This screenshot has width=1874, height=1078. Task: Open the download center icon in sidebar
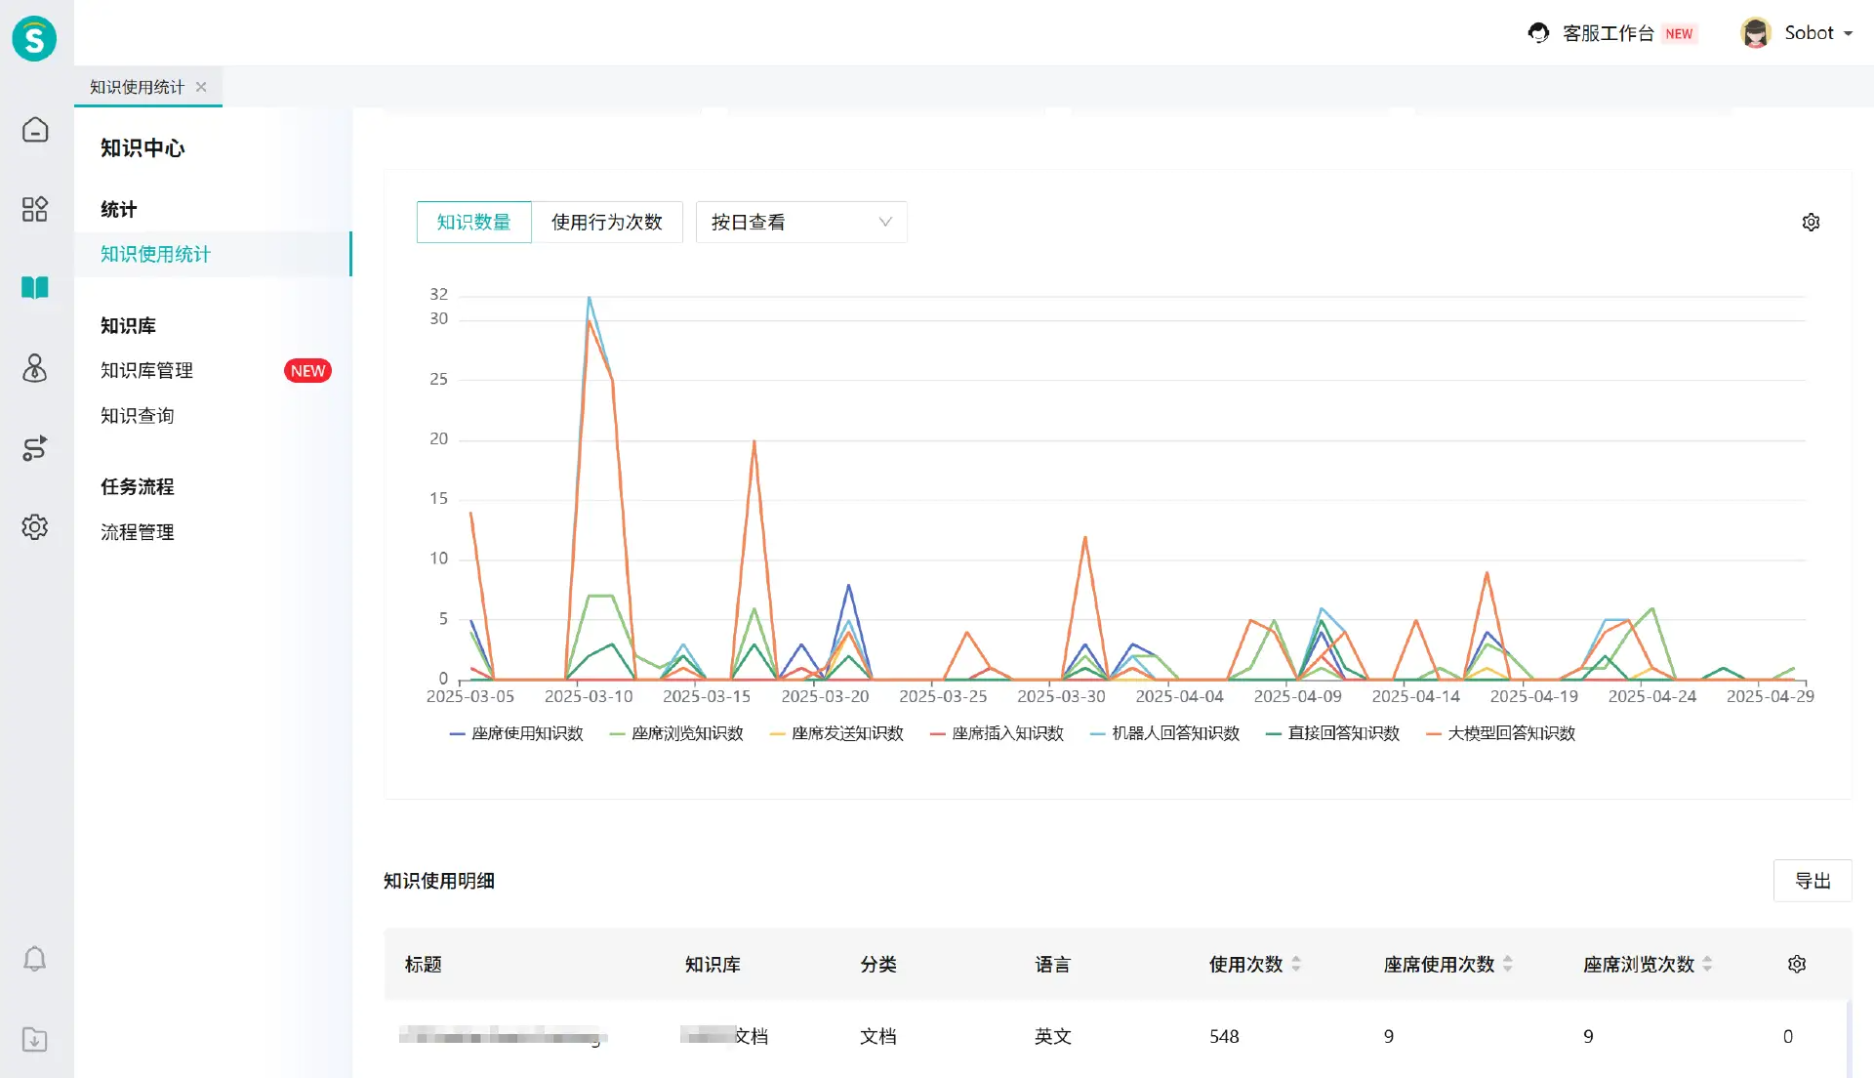[35, 1039]
